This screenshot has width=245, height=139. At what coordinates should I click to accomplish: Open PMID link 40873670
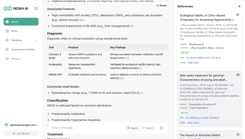point(193,123)
